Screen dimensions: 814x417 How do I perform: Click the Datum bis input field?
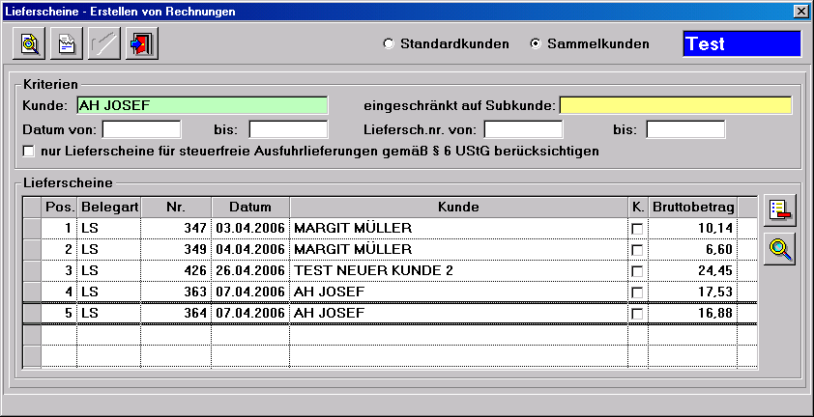click(288, 129)
